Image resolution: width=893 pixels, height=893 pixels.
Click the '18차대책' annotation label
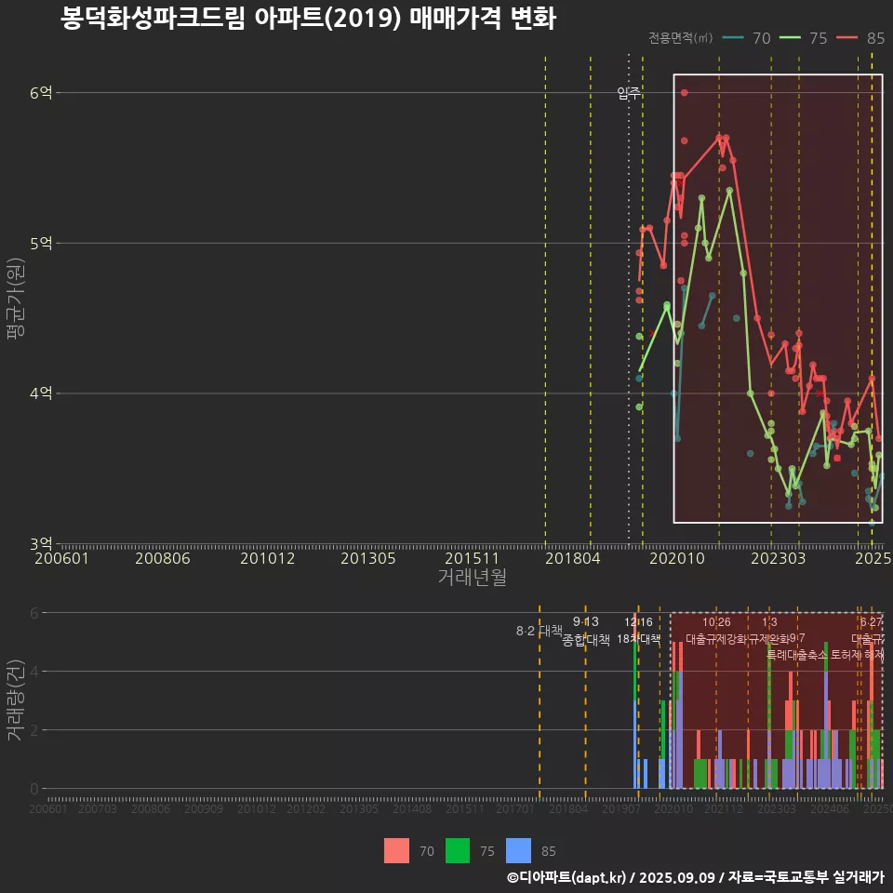pyautogui.click(x=638, y=639)
